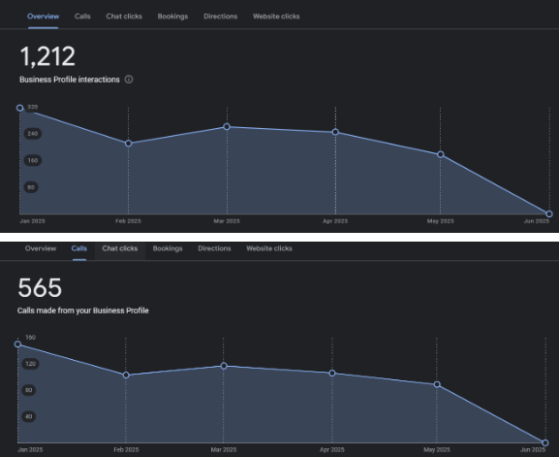Open Calls tab in top panel
The width and height of the screenshot is (559, 457).
tap(82, 16)
